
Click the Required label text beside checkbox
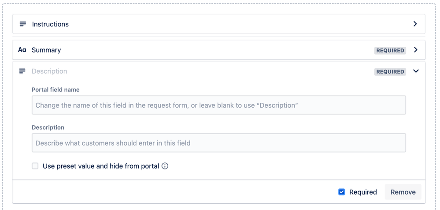[363, 192]
